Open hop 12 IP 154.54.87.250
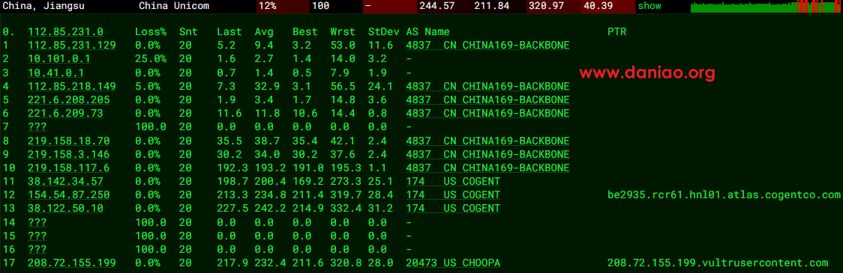Image resolution: width=843 pixels, height=273 pixels. 69,194
